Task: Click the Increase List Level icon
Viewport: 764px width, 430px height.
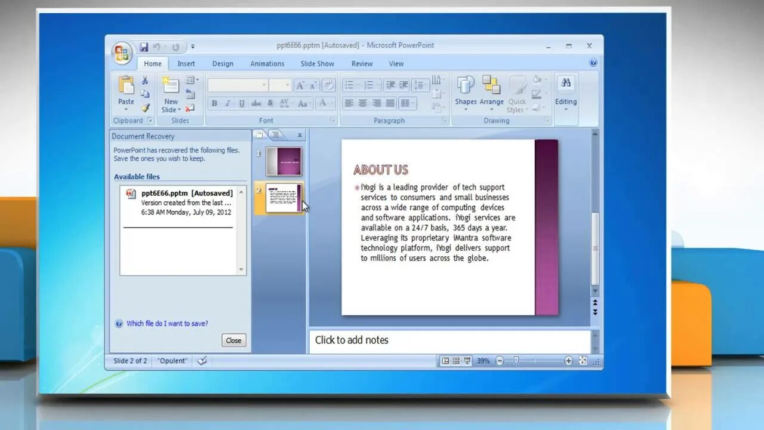Action: [x=403, y=85]
